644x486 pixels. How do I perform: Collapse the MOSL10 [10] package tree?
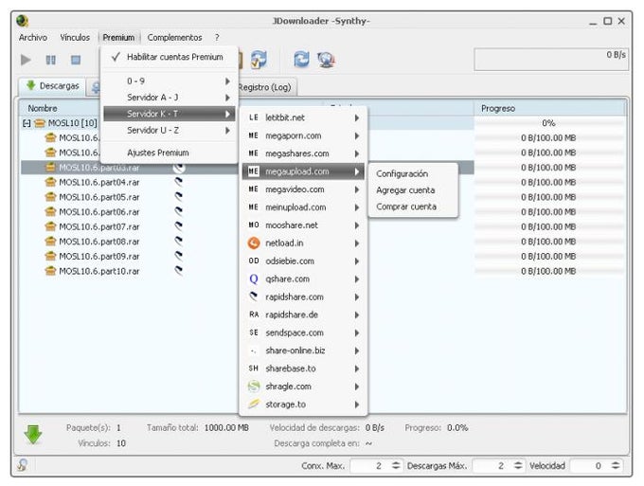(x=27, y=123)
